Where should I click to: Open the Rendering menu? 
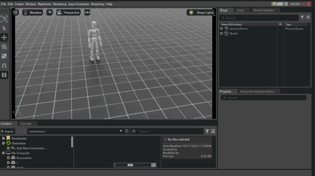pyautogui.click(x=59, y=4)
